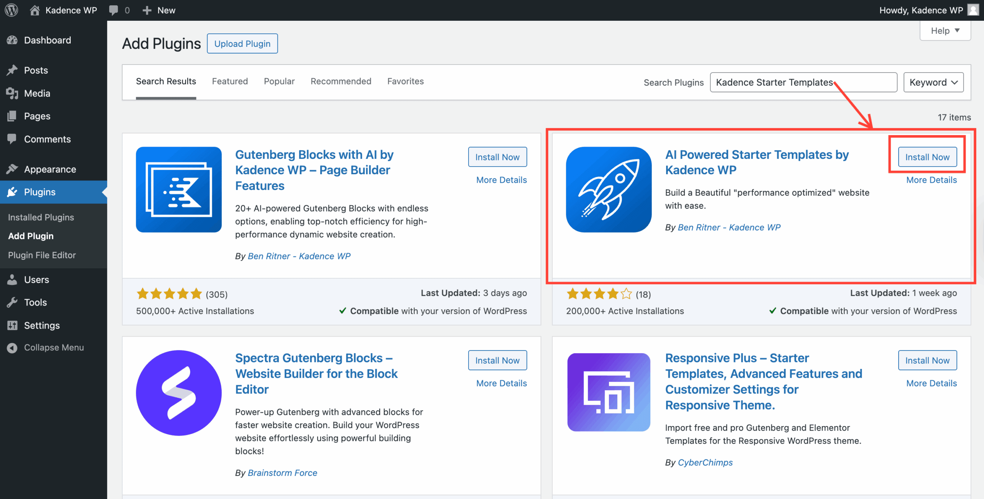Install AI Powered Starter Templates by Kadence WP
This screenshot has width=984, height=499.
[x=927, y=157]
